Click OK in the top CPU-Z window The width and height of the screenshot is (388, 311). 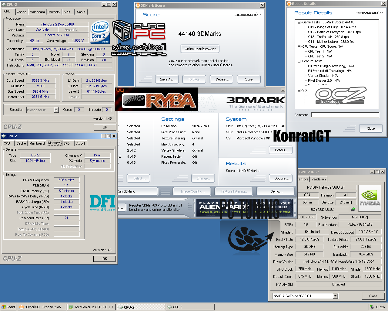[x=105, y=127]
